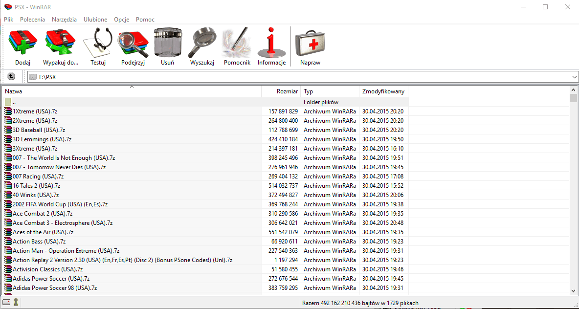Click archive icon of Ace Combat 2 (USA).7z

[x=8, y=213]
